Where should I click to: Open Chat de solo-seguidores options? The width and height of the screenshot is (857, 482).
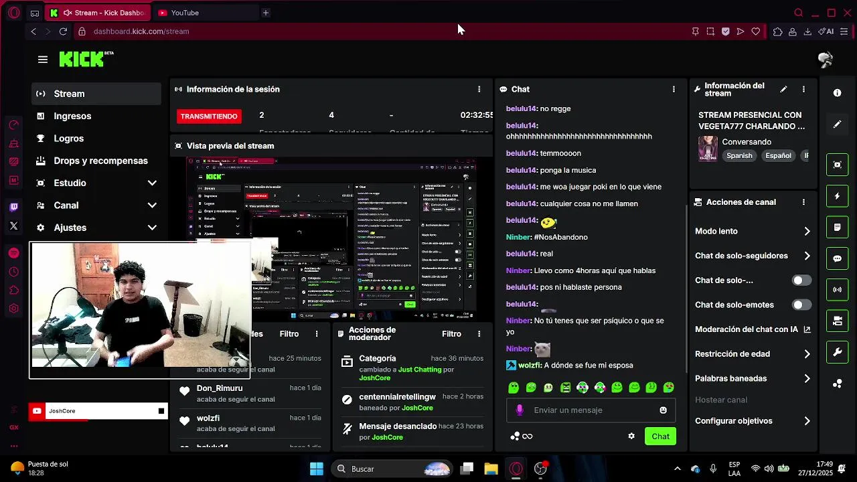753,256
